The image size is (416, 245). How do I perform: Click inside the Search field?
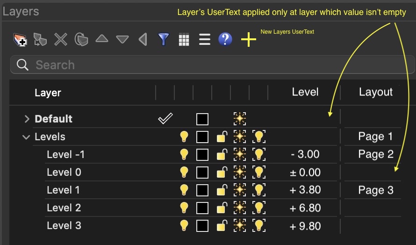click(212, 65)
